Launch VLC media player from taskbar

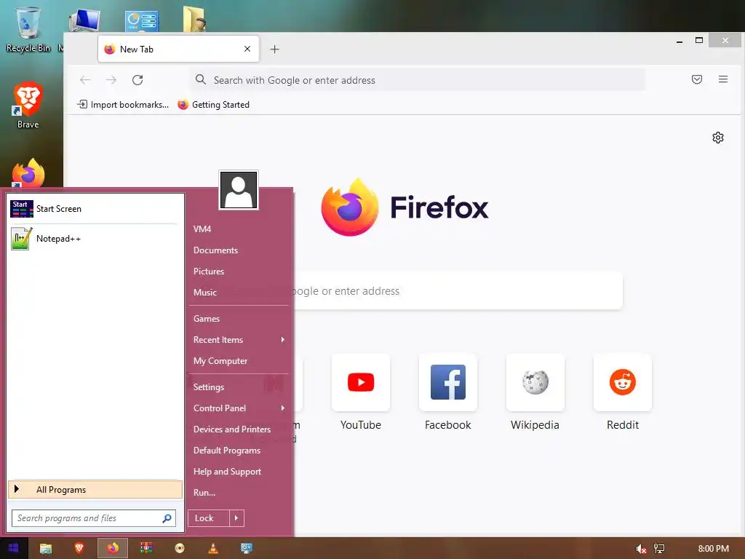tap(213, 549)
